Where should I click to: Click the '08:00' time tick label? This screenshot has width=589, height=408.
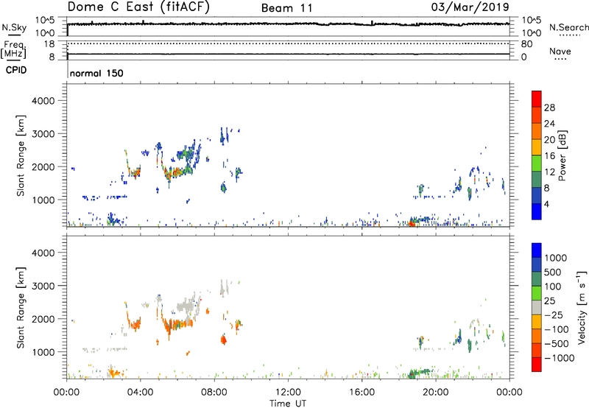(214, 393)
